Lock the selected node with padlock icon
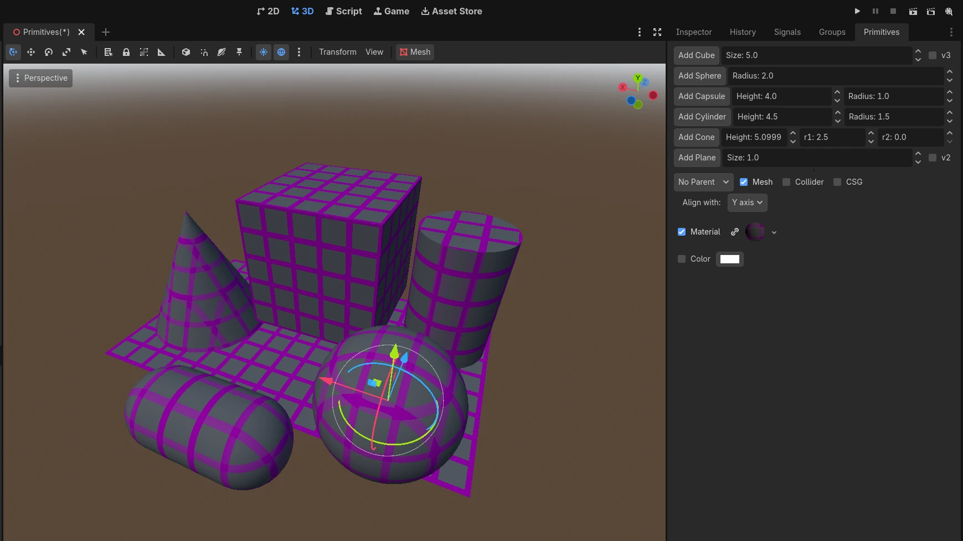Viewport: 963px width, 541px height. pyautogui.click(x=126, y=52)
